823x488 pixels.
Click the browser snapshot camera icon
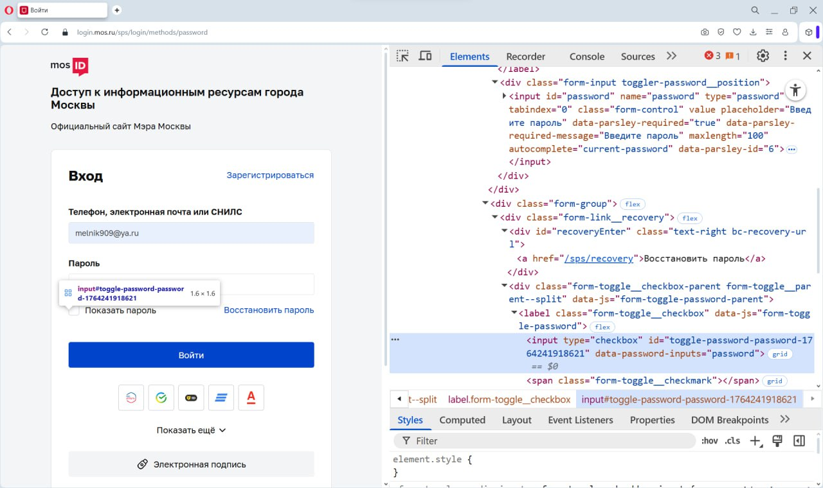(x=705, y=32)
